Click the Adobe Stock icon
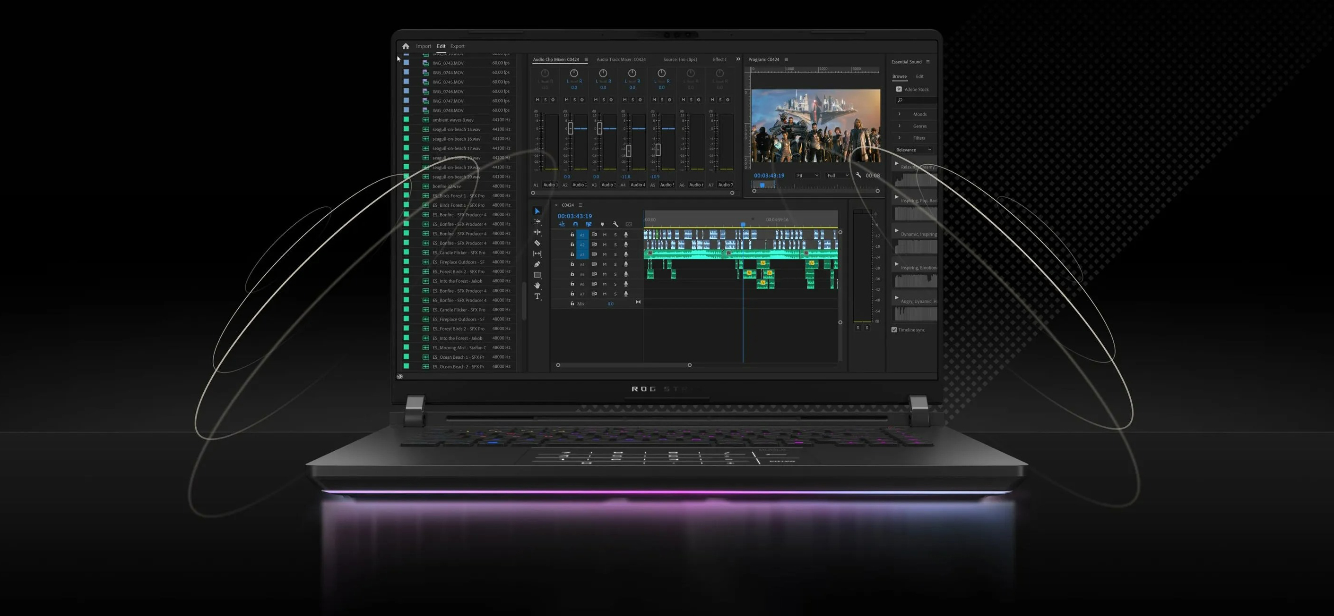 [899, 89]
